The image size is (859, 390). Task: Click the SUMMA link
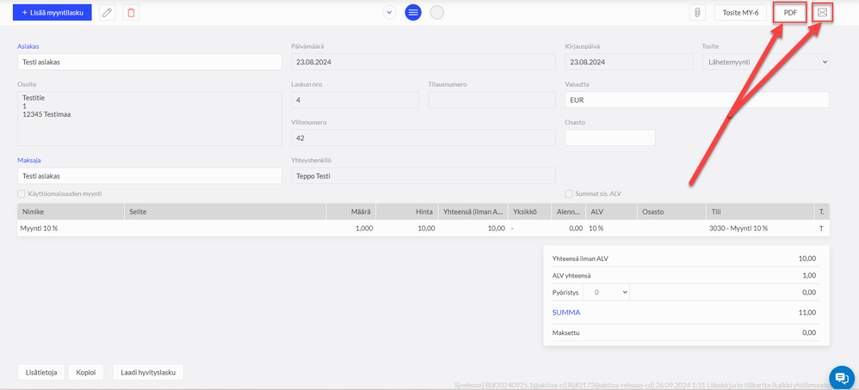point(565,313)
